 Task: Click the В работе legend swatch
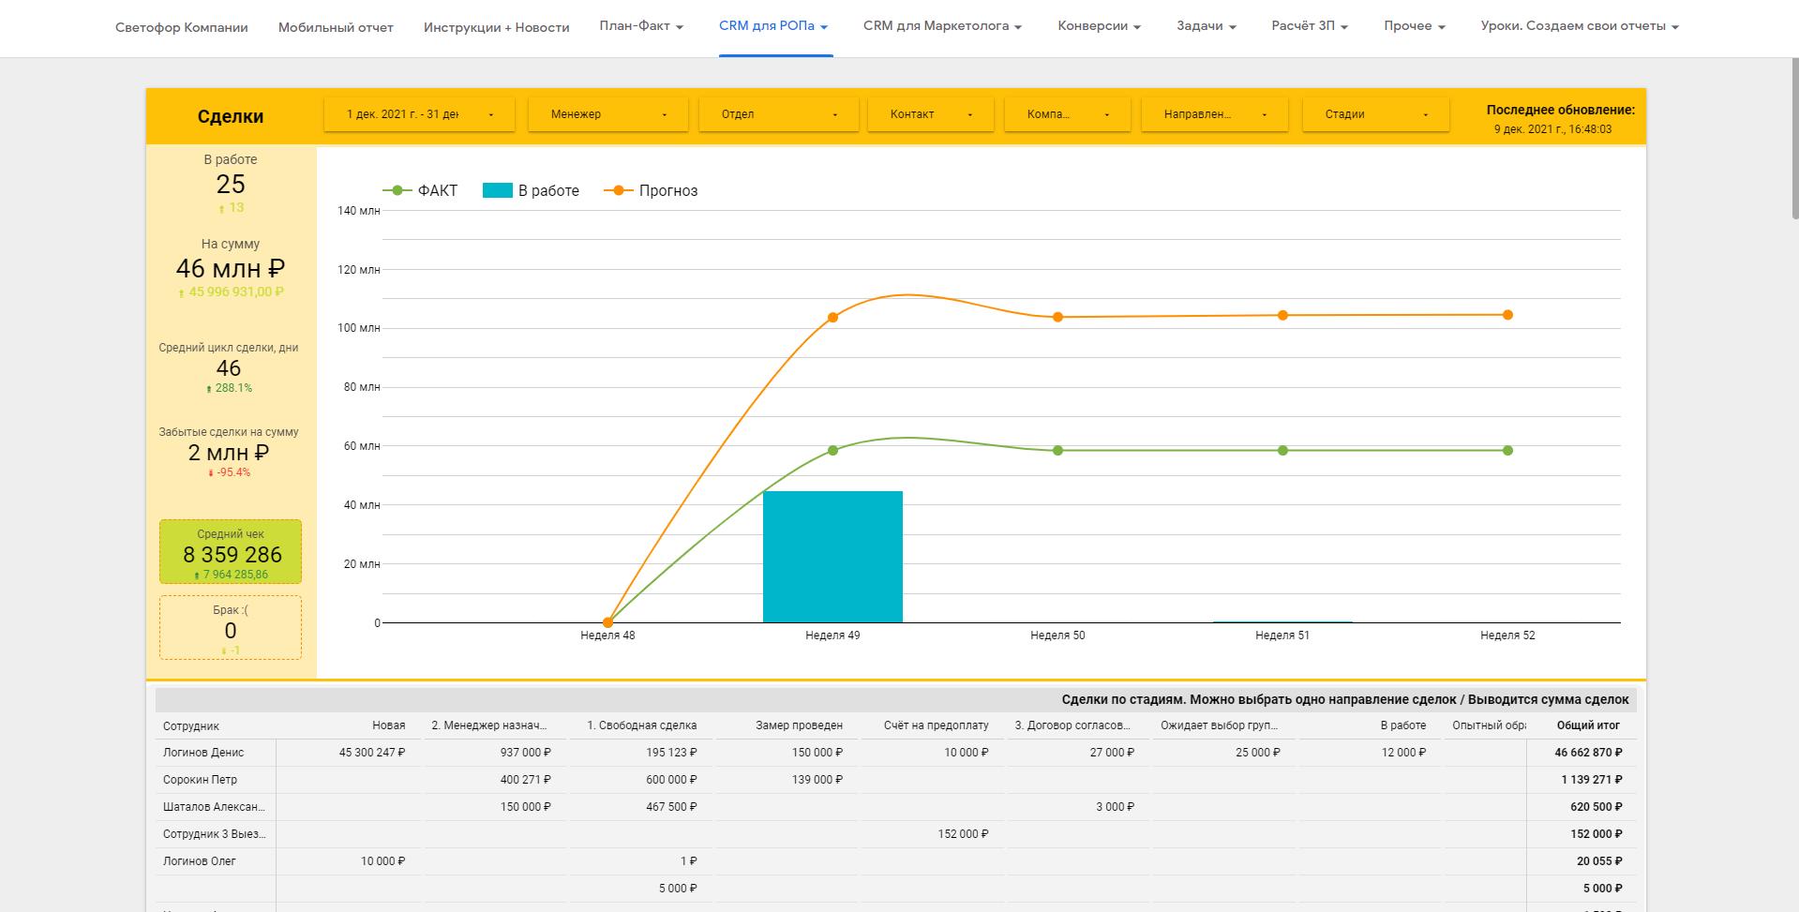pyautogui.click(x=497, y=190)
